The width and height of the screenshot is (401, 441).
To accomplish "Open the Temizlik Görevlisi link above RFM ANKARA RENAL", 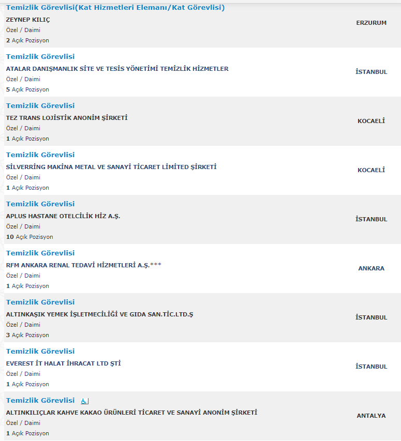I will (40, 253).
